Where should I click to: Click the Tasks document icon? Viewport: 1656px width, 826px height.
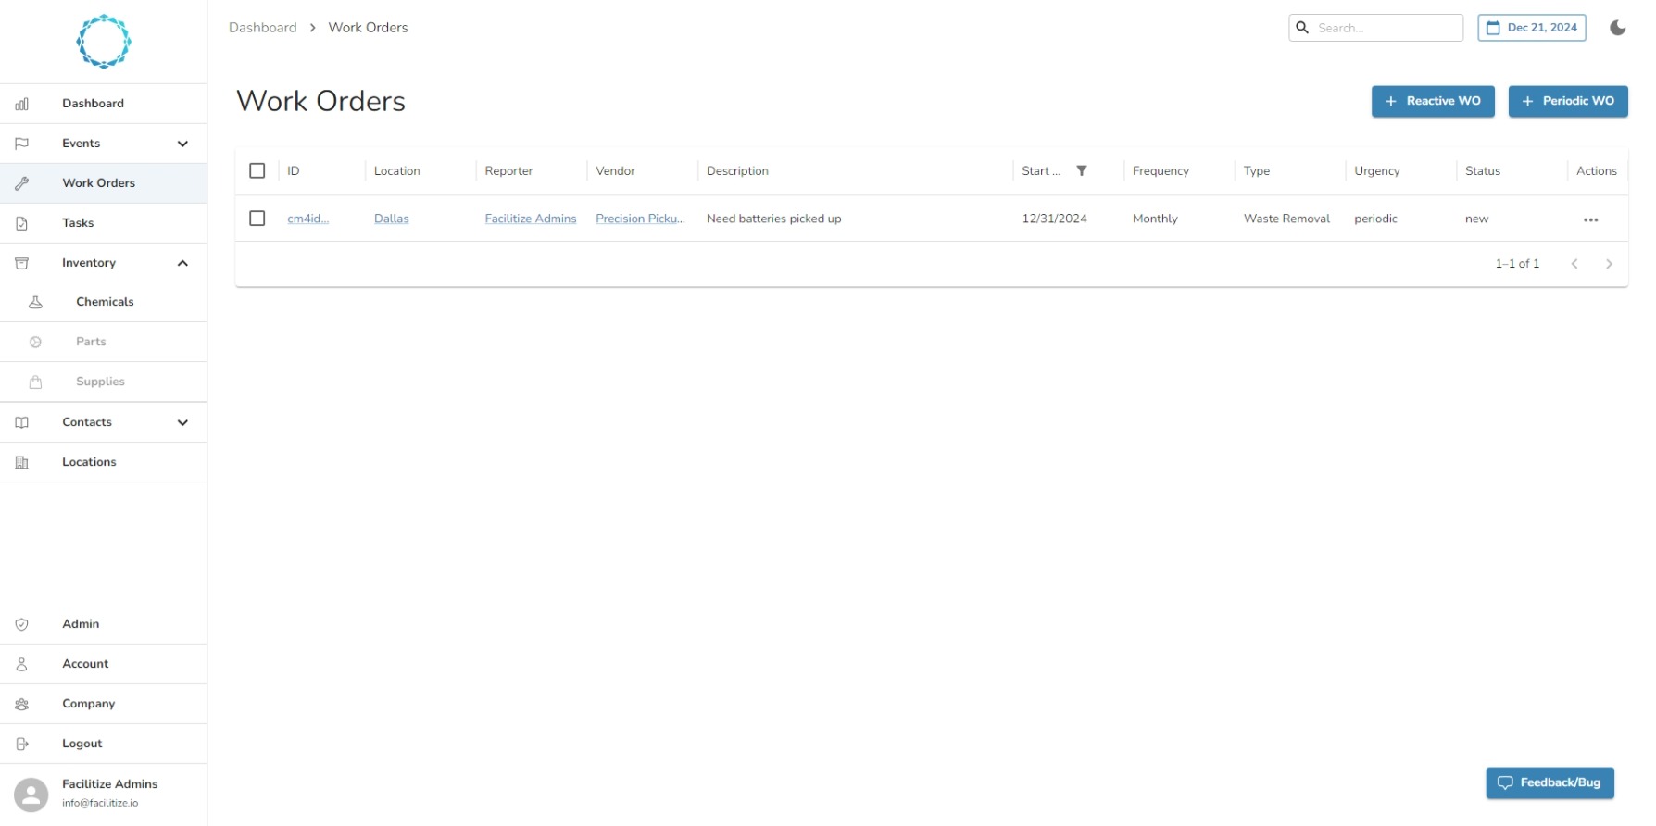coord(22,223)
